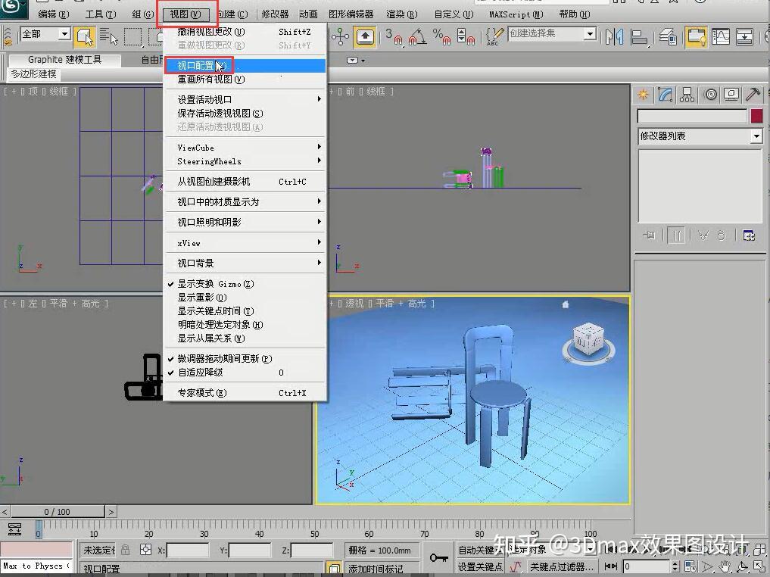Click the frame number input field
This screenshot has height=577, width=770.
coord(647,566)
